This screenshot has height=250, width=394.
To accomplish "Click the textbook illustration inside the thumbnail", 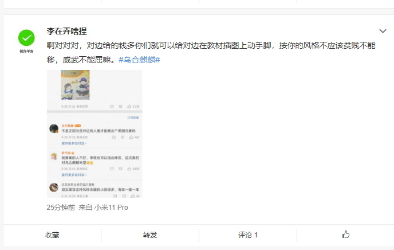I will pyautogui.click(x=76, y=85).
